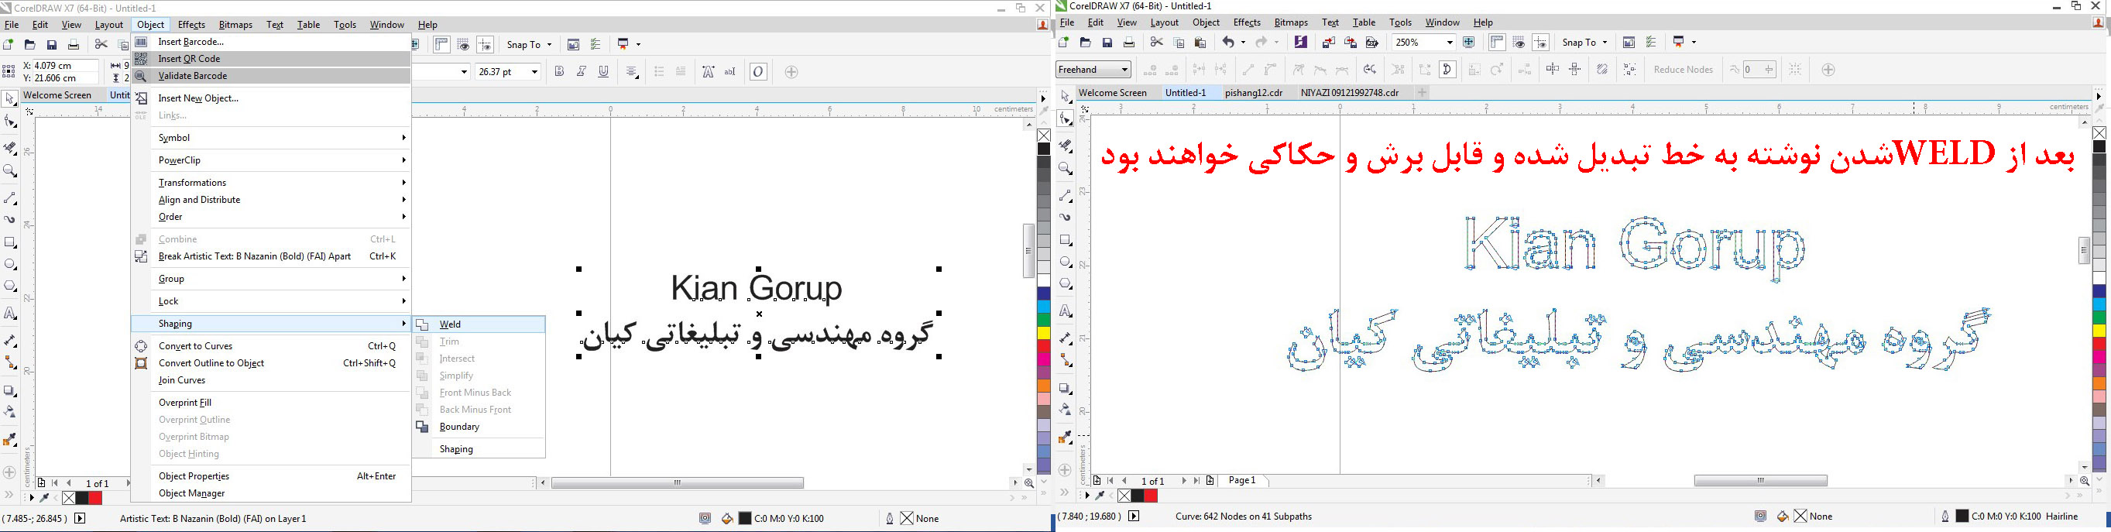Click Elastic Mode icon in node toolbar
Viewport: 2111px width, 532px height.
(x=1602, y=70)
